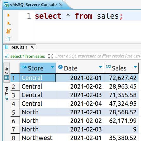Click the date 2021-02-03 in row 3
Screen dimensions: 141x141
click(x=80, y=95)
